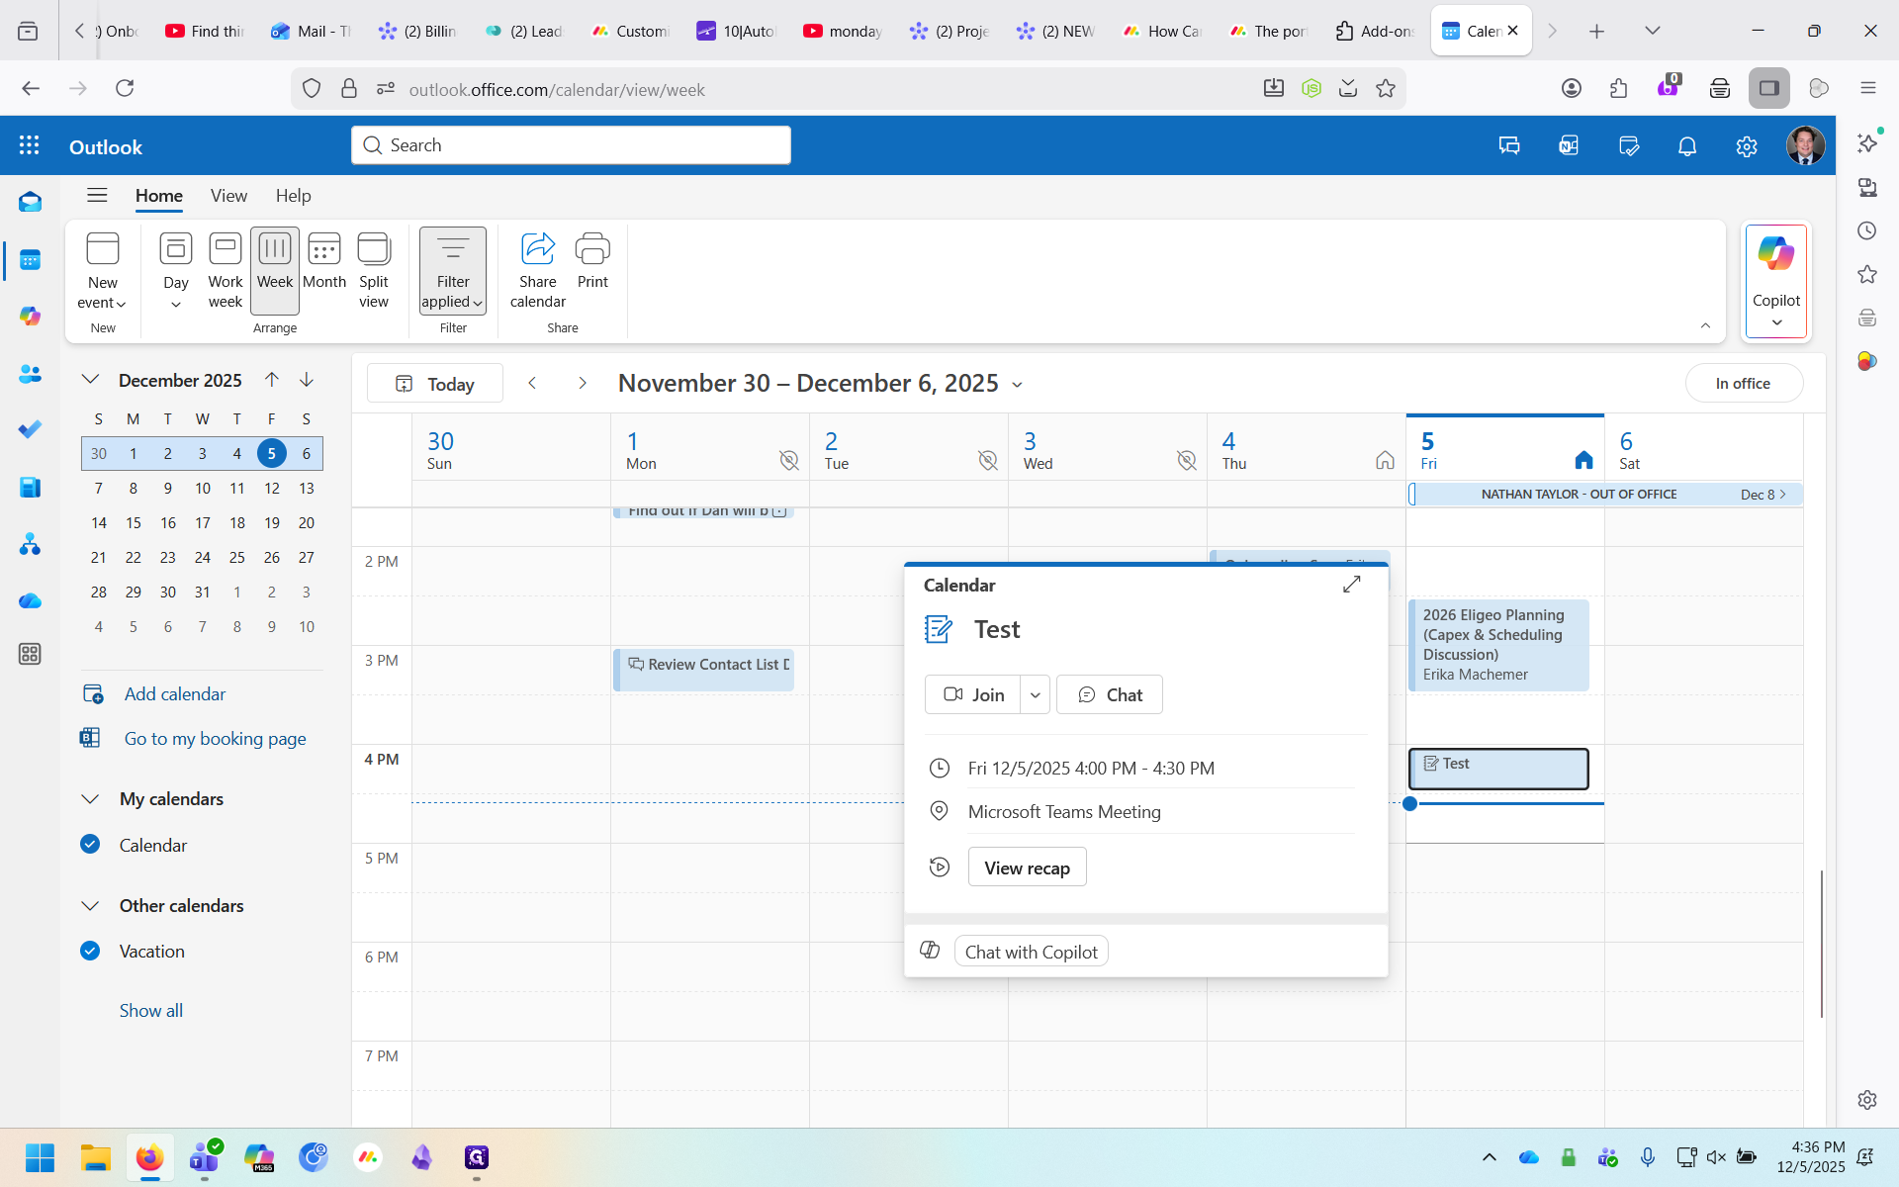Switch to the View ribbon tab
The image size is (1899, 1187).
(x=228, y=196)
